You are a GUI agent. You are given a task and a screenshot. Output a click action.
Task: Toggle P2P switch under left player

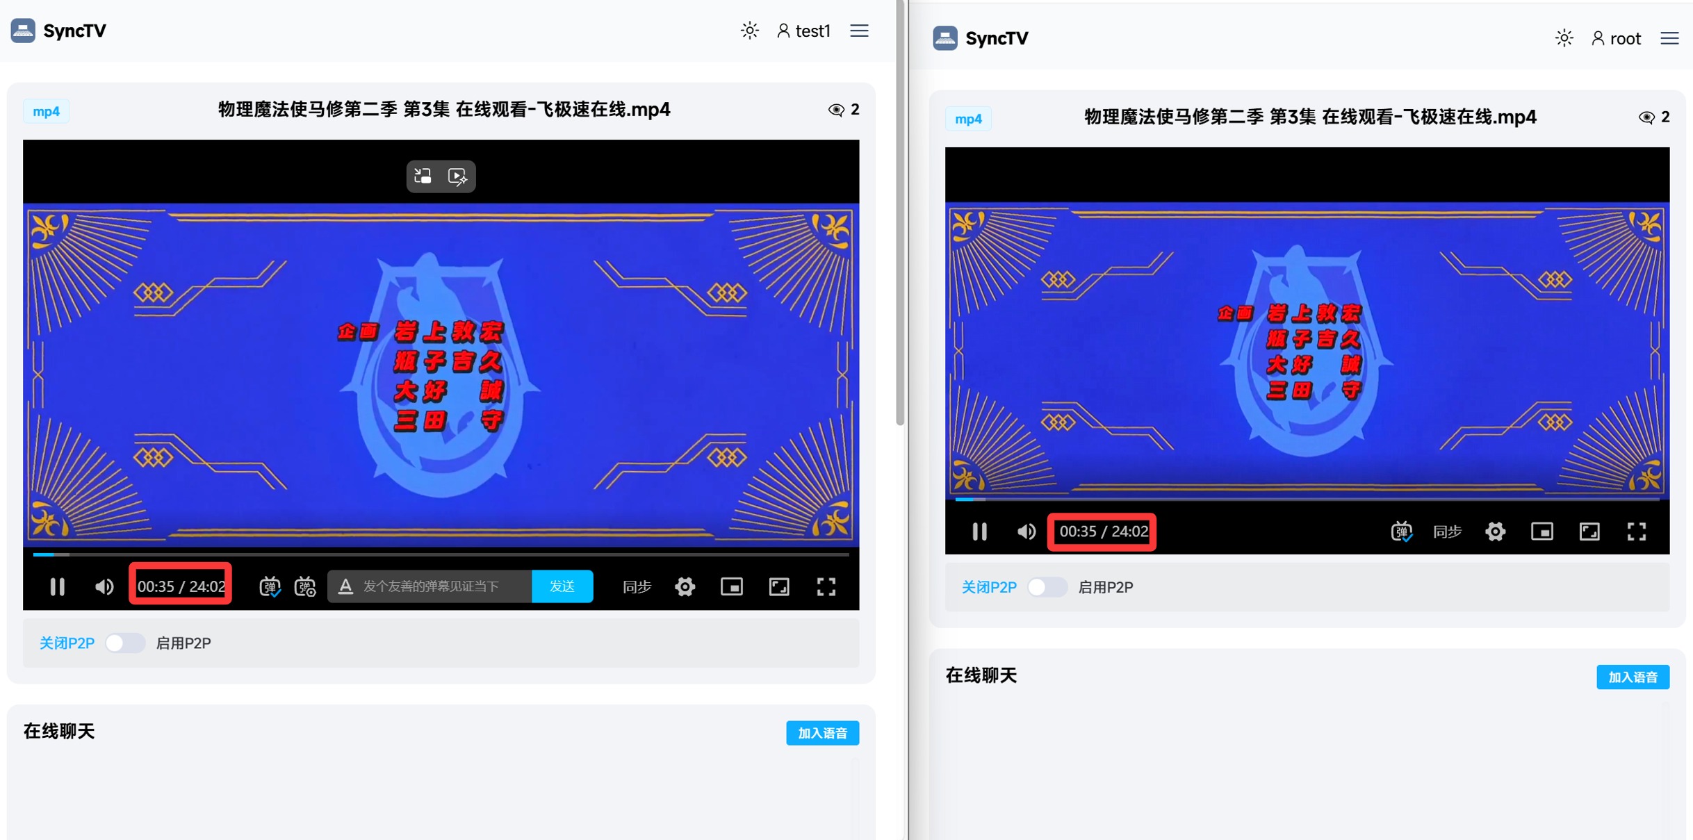point(125,643)
